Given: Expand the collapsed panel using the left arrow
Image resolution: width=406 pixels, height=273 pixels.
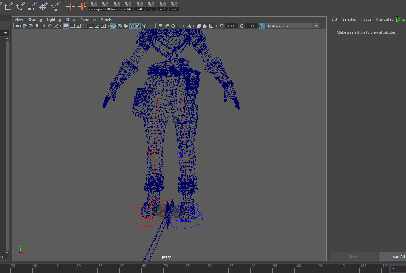Looking at the screenshot, I should (5, 33).
